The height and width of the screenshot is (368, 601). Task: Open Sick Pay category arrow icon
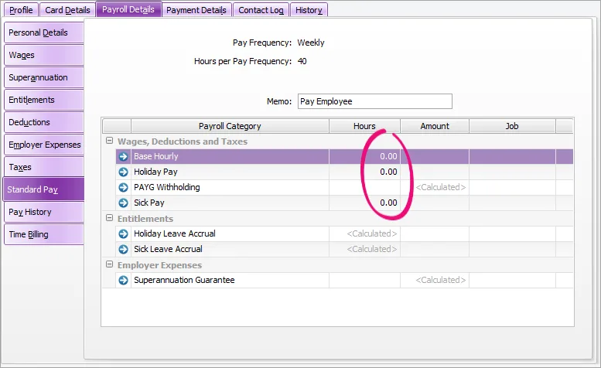pyautogui.click(x=123, y=203)
